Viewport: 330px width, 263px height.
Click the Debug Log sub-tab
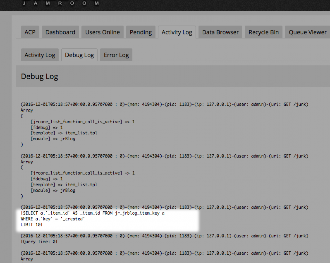click(x=79, y=55)
